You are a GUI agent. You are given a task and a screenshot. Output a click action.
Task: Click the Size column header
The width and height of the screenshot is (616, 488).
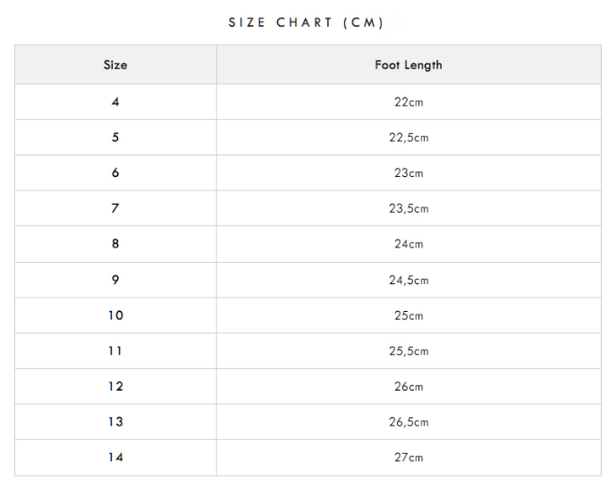(x=115, y=65)
